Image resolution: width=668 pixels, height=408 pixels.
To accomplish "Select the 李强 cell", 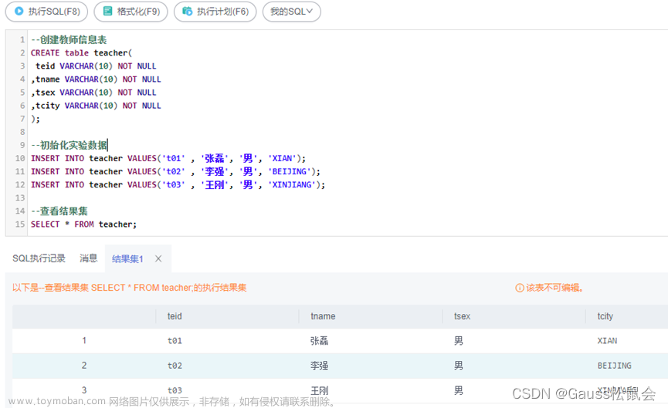I will coord(319,366).
